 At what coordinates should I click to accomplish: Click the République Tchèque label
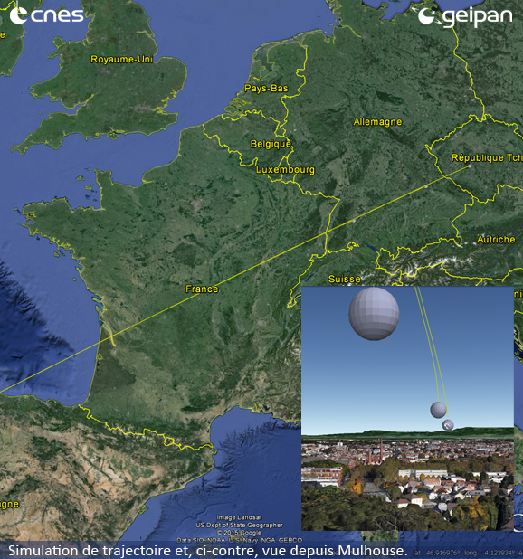(x=487, y=157)
